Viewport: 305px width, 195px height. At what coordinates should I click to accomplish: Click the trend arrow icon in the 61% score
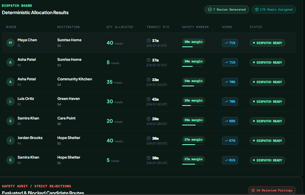click(x=226, y=160)
